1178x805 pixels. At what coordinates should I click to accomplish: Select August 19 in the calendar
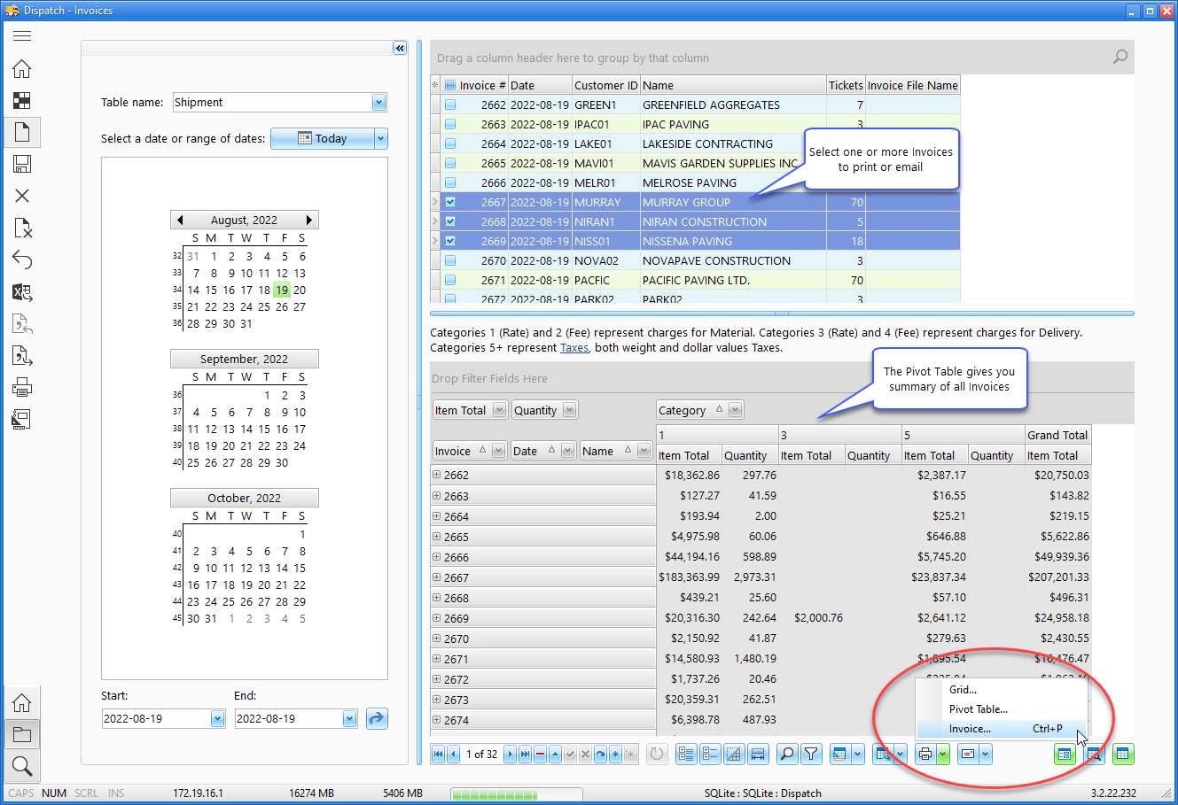282,290
